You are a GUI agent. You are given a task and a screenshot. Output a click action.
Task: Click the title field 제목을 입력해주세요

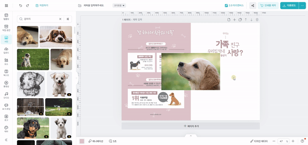click(94, 5)
